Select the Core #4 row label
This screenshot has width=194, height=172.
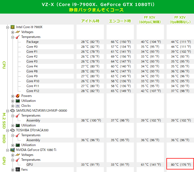[x=32, y=66]
